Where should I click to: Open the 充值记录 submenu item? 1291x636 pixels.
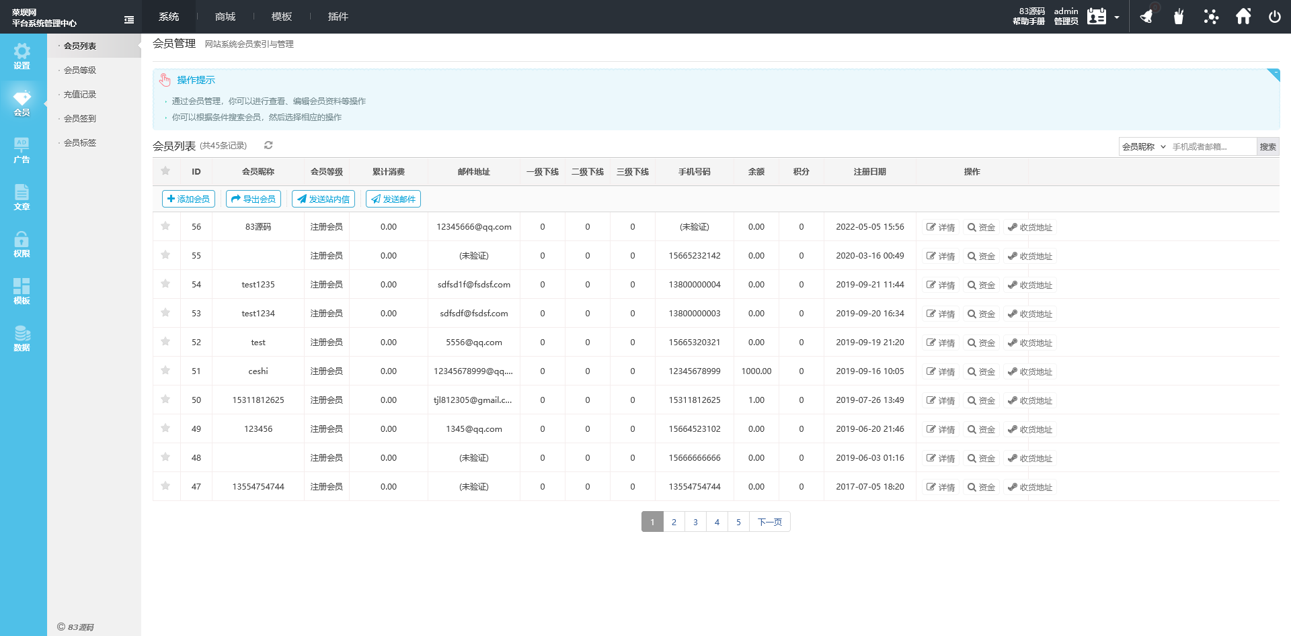80,94
